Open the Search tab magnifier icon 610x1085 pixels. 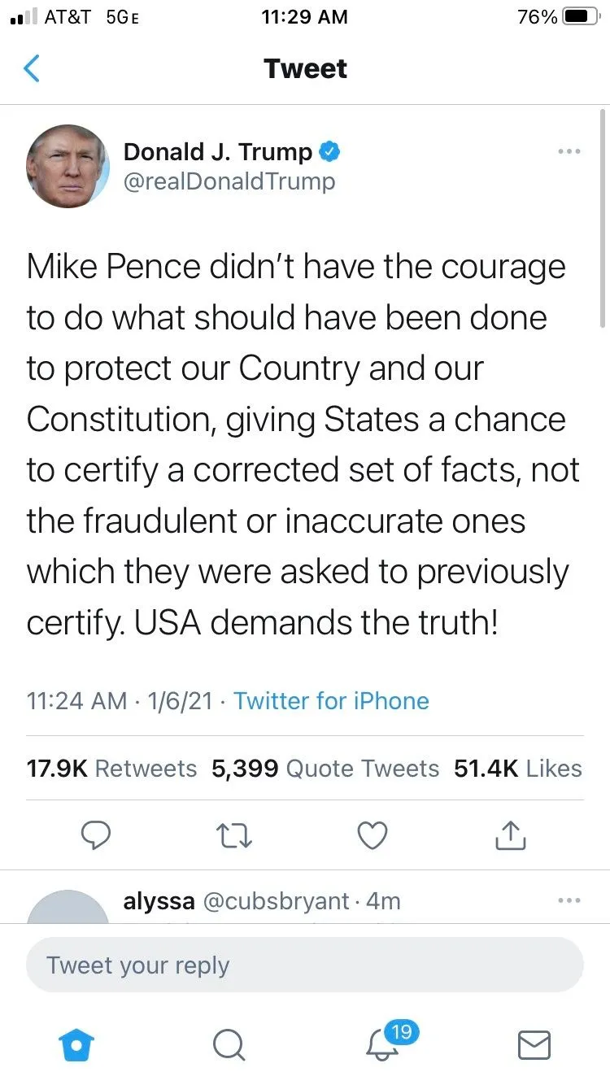click(229, 1046)
